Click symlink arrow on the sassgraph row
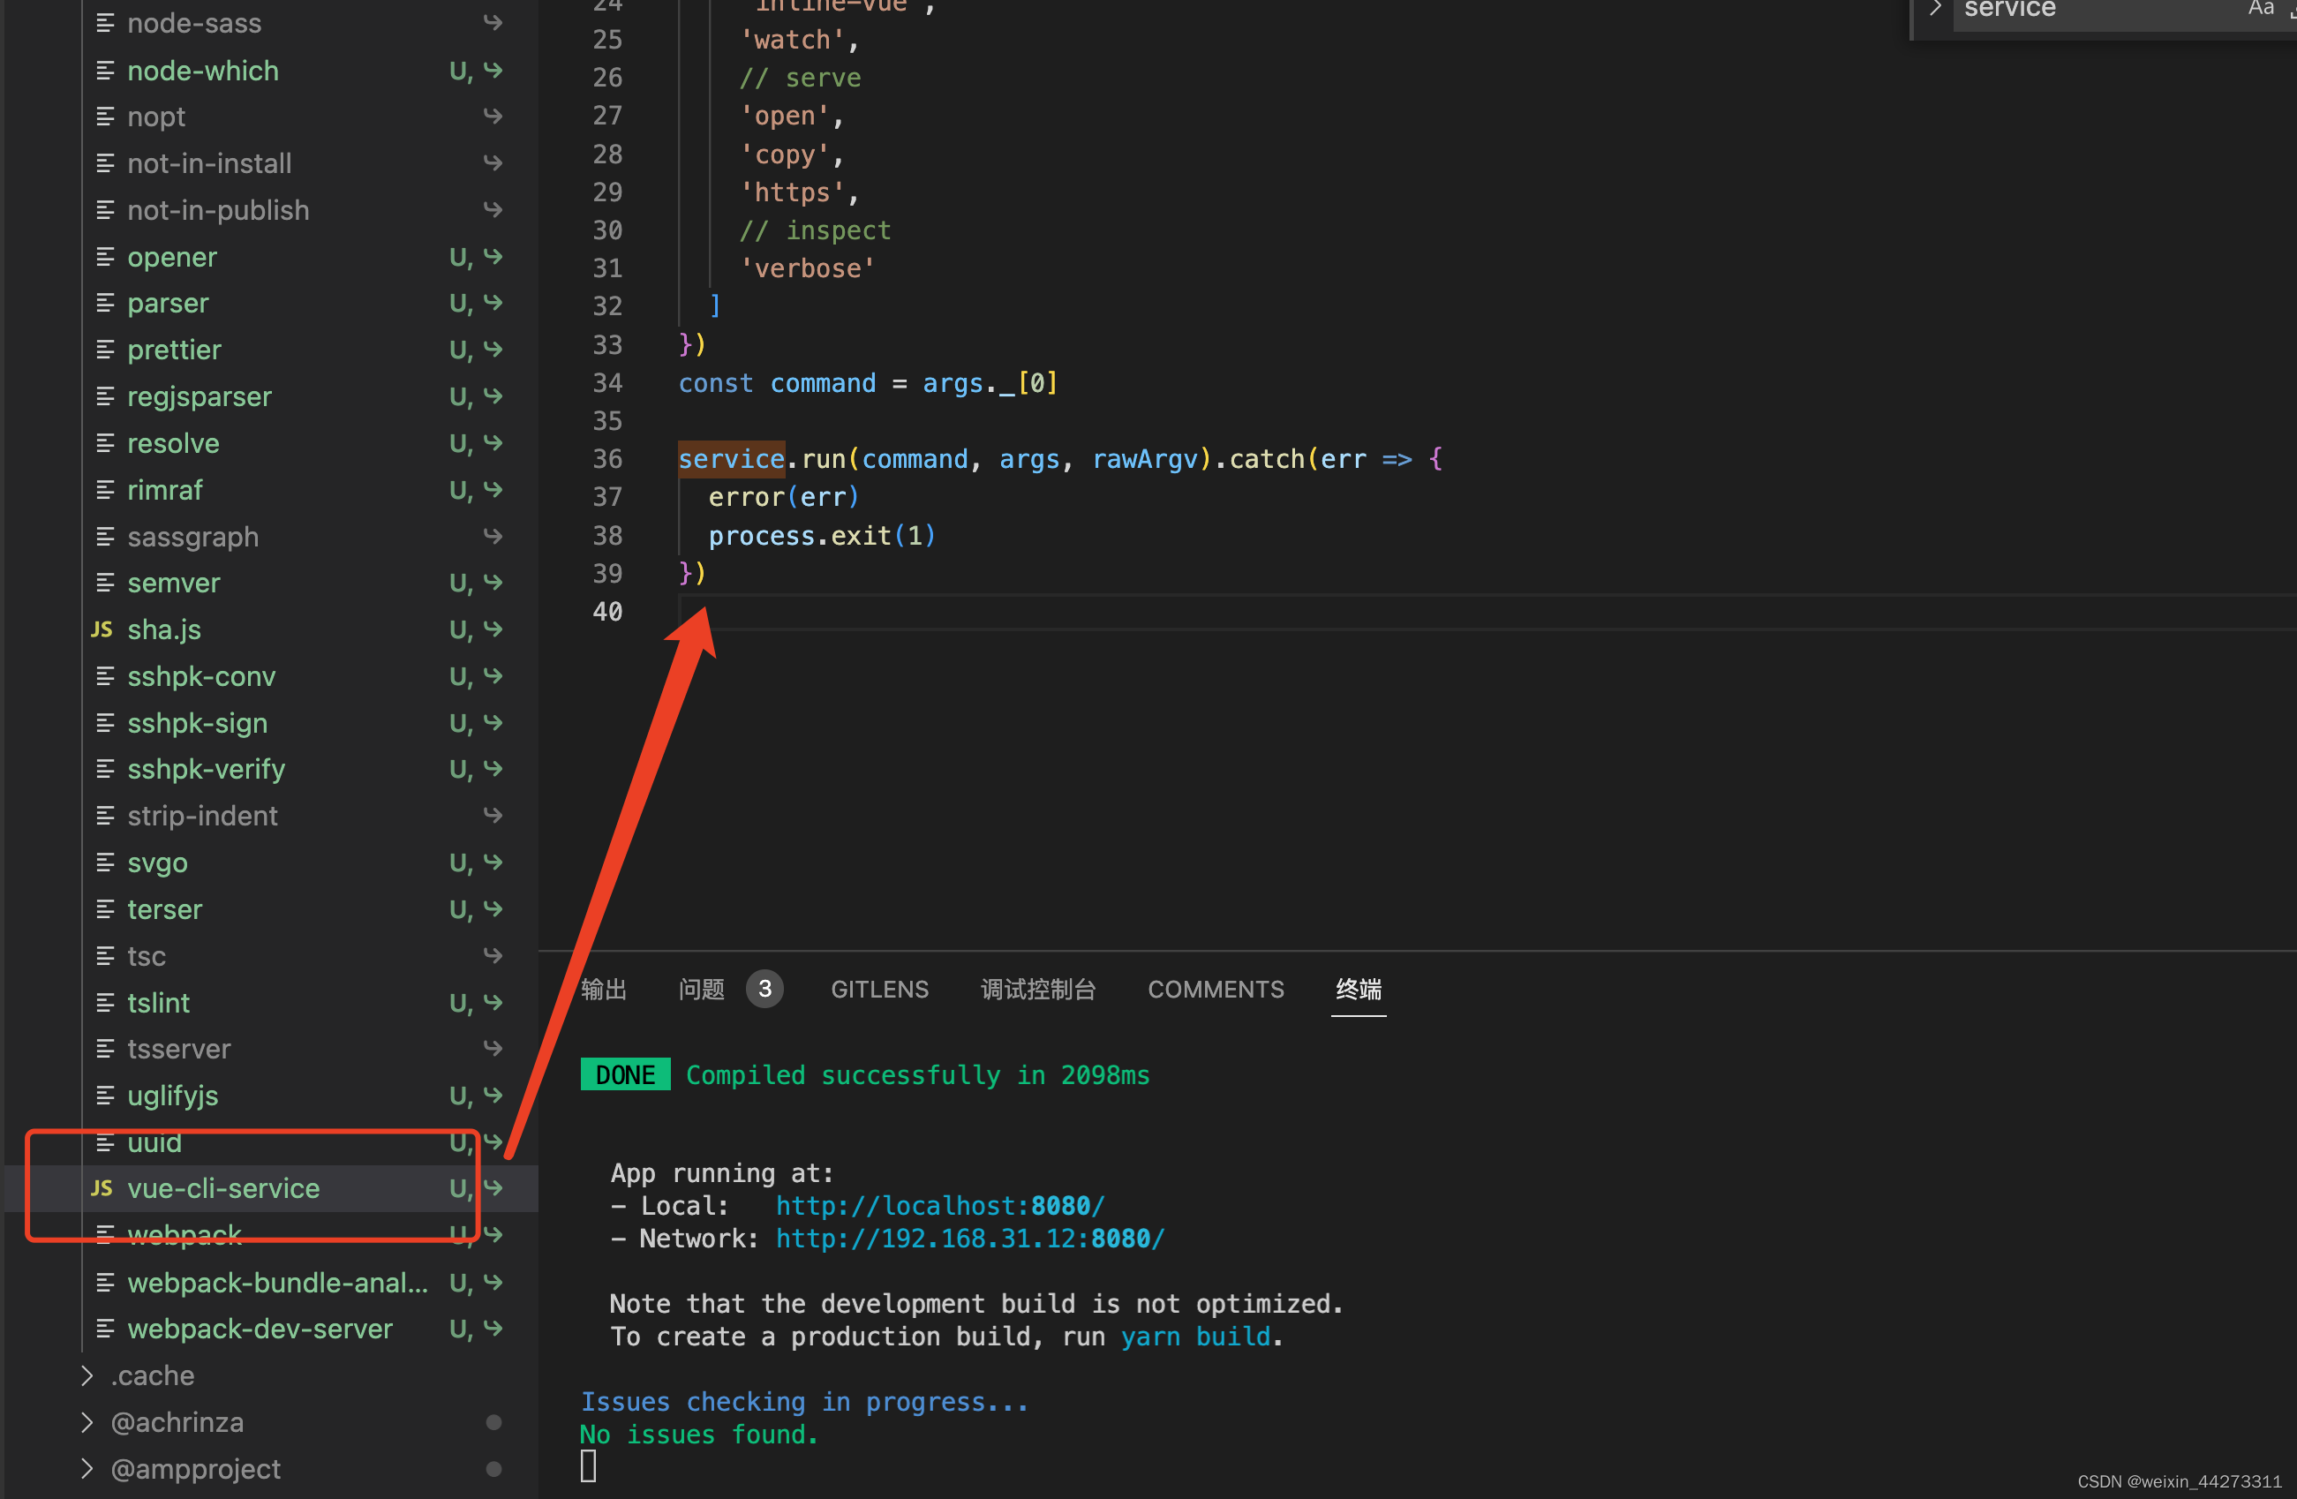2297x1499 pixels. [x=493, y=536]
